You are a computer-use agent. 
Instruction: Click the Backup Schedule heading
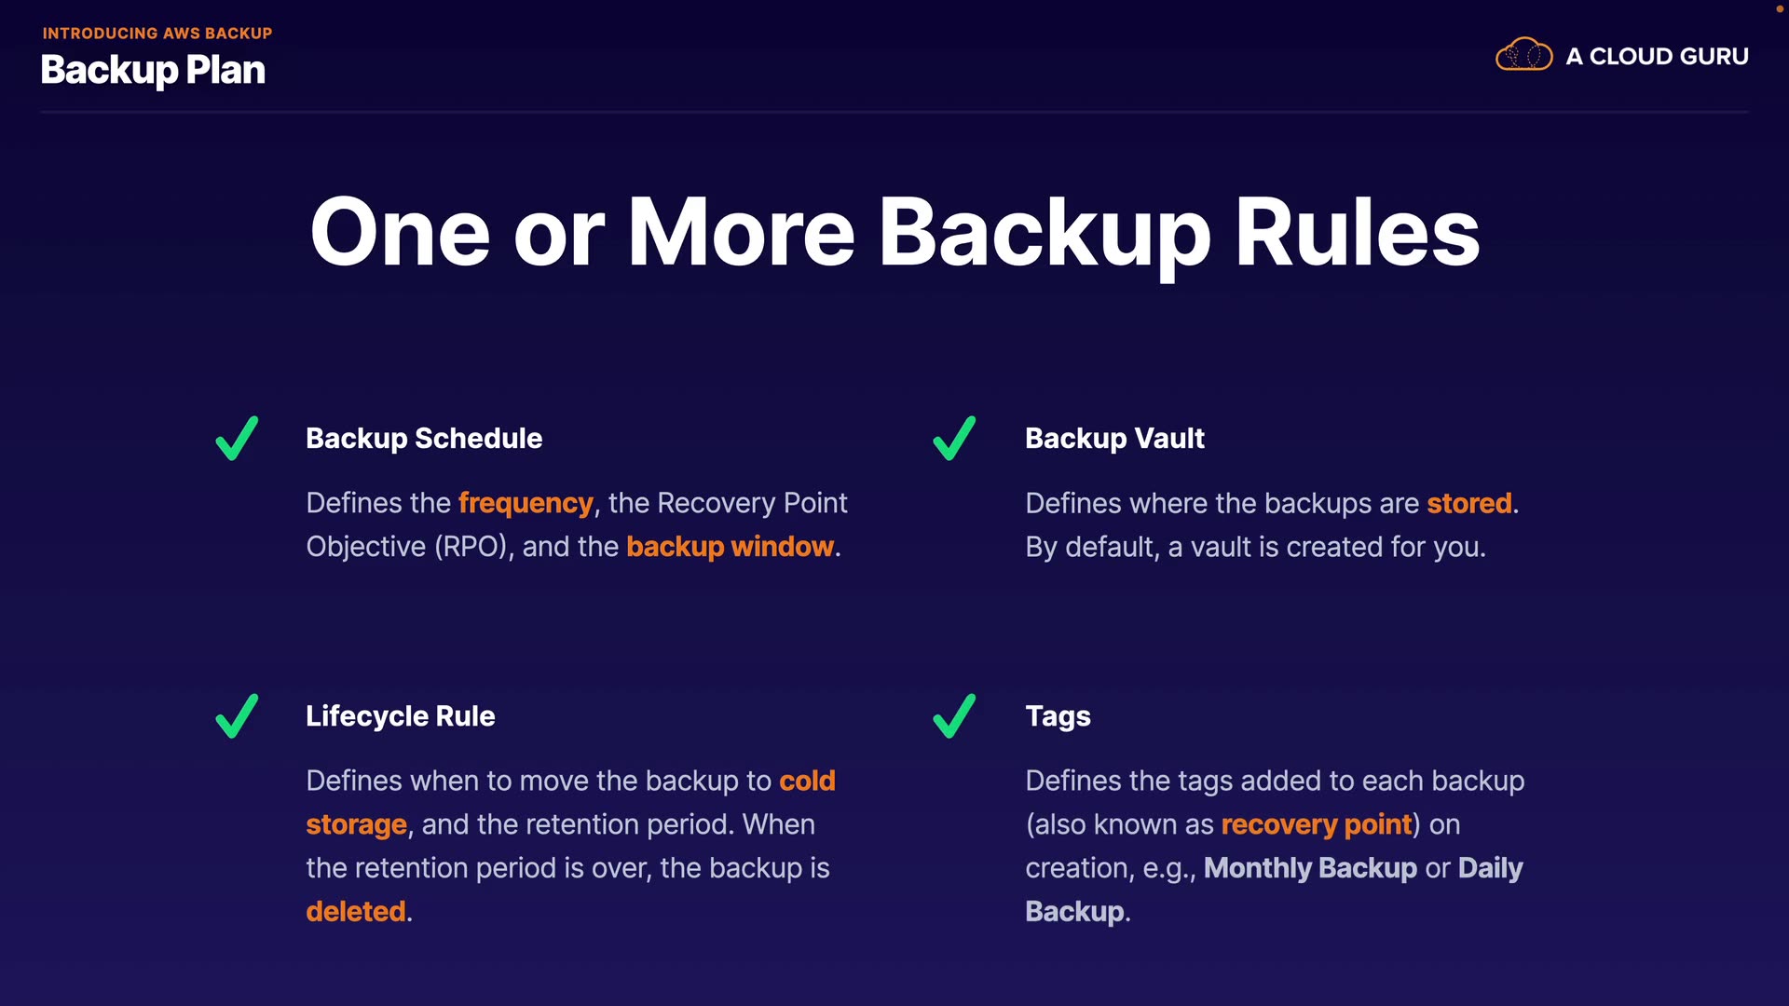point(424,439)
